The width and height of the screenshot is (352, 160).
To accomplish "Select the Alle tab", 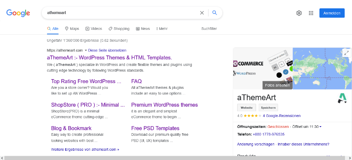I will click(53, 29).
